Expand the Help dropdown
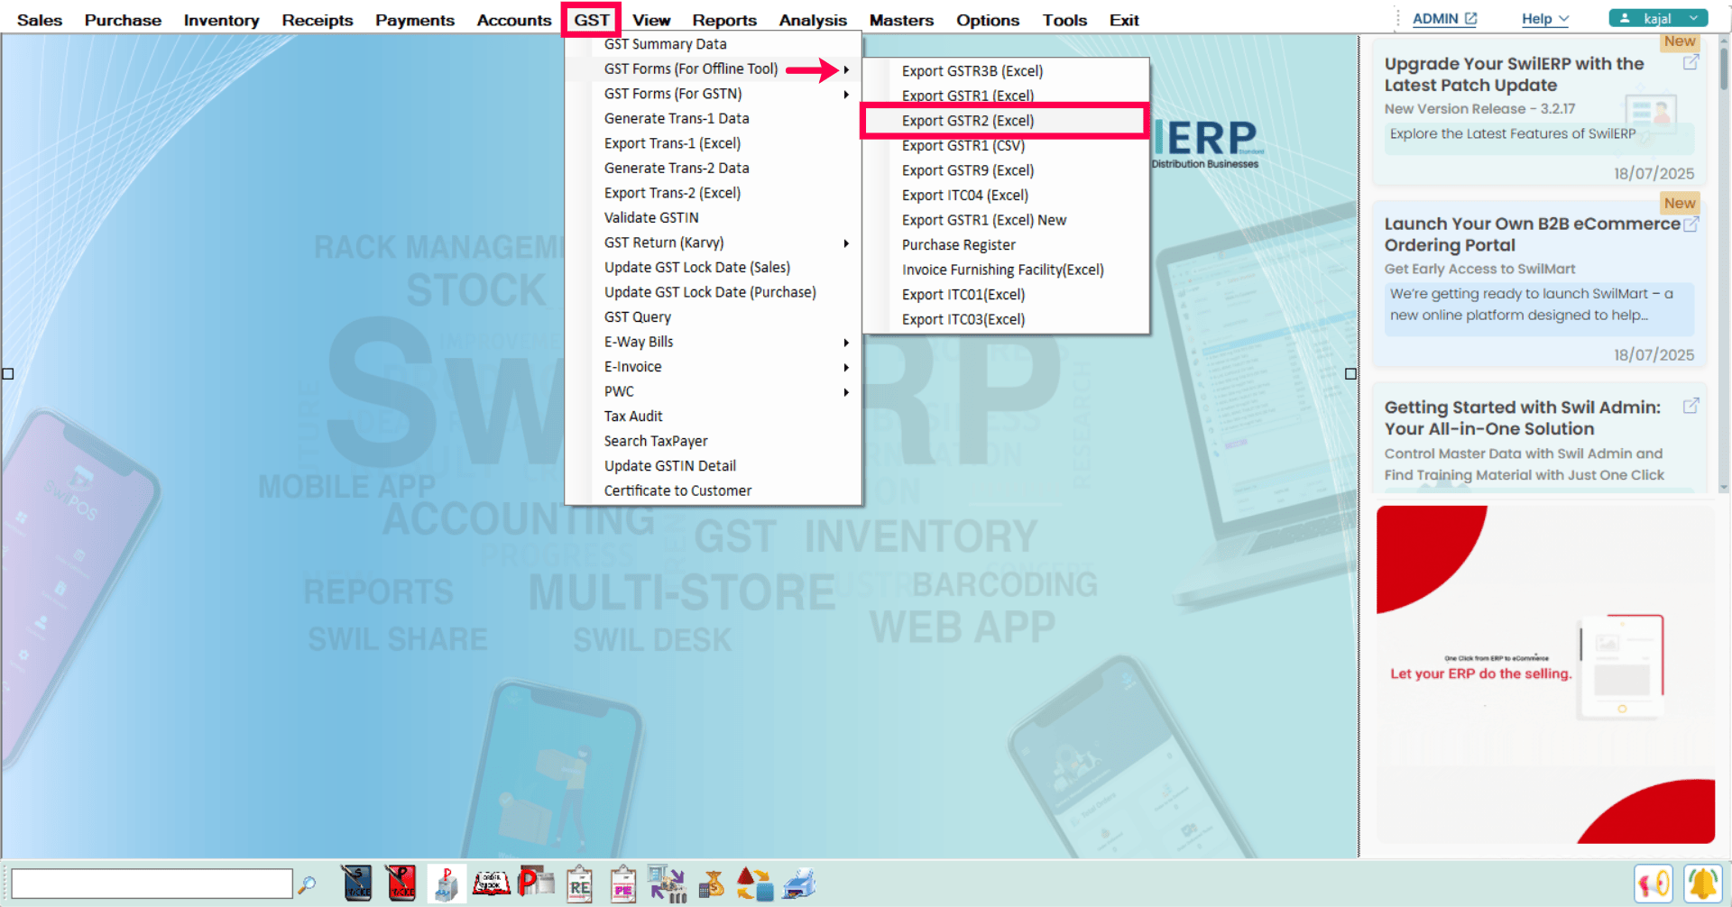This screenshot has height=907, width=1732. (1545, 19)
